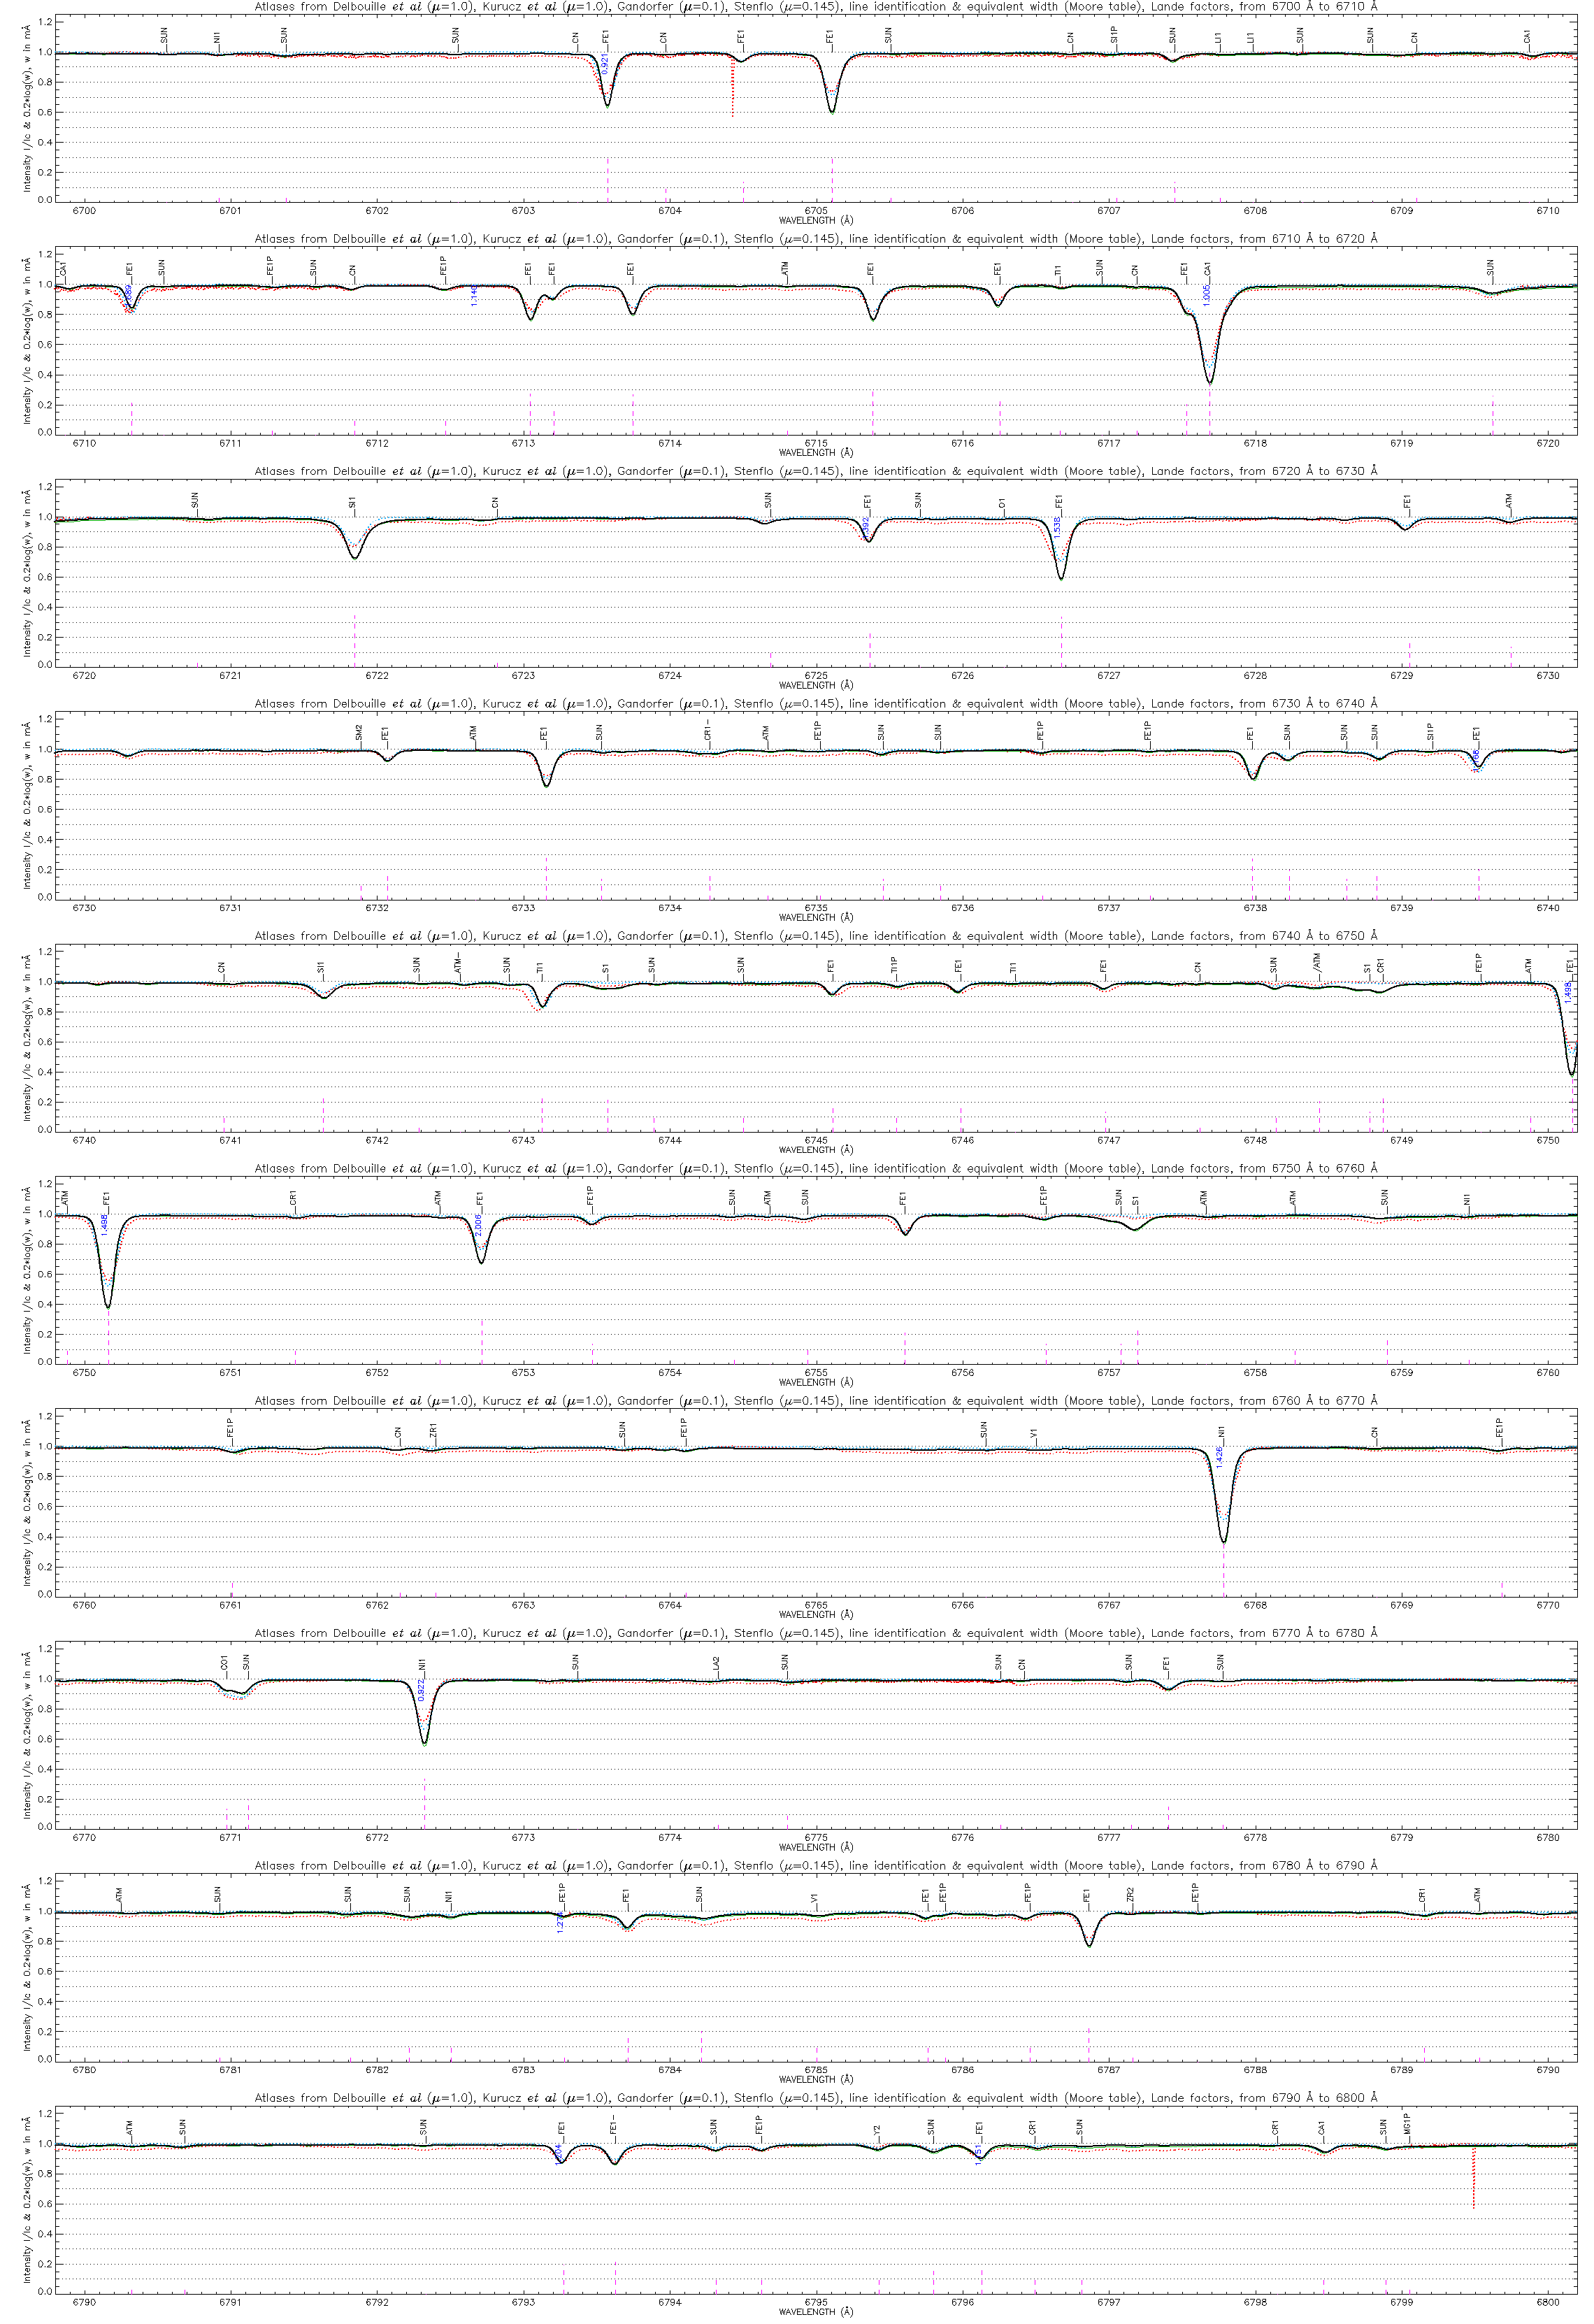Click the 6785 wavelength tick label
This screenshot has height=2324, width=1594.
[x=816, y=2071]
